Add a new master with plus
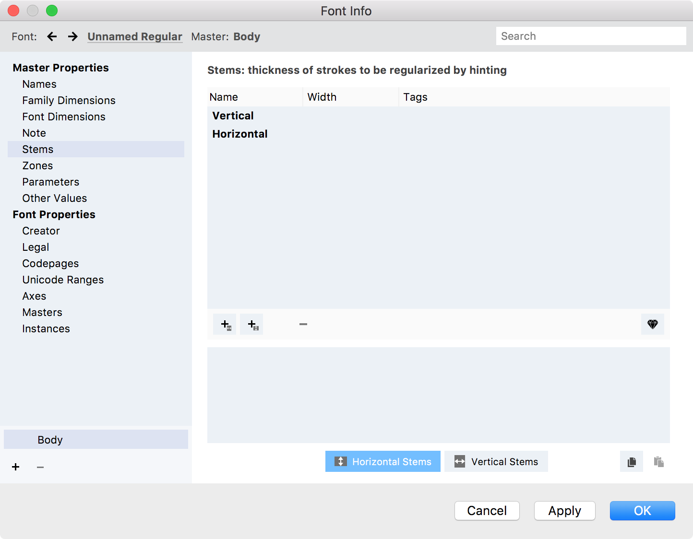 pos(16,467)
